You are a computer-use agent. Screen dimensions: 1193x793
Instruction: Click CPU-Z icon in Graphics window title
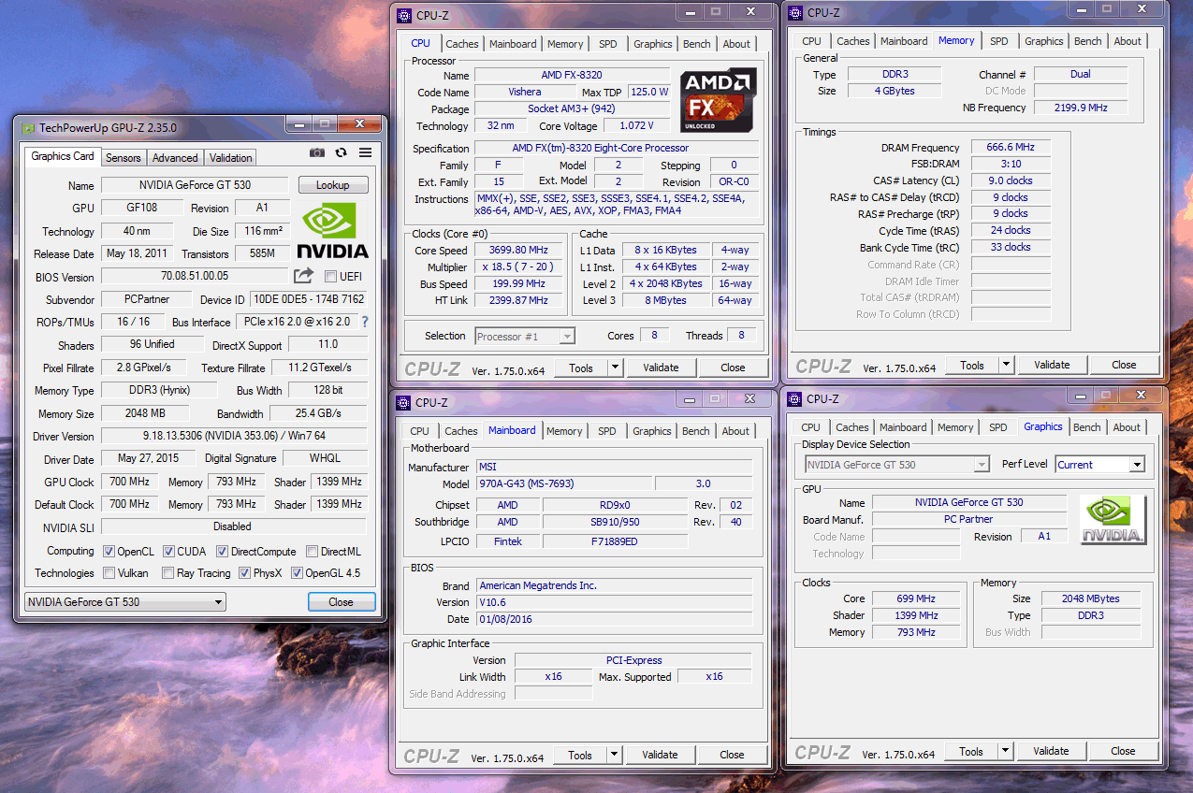pos(795,398)
